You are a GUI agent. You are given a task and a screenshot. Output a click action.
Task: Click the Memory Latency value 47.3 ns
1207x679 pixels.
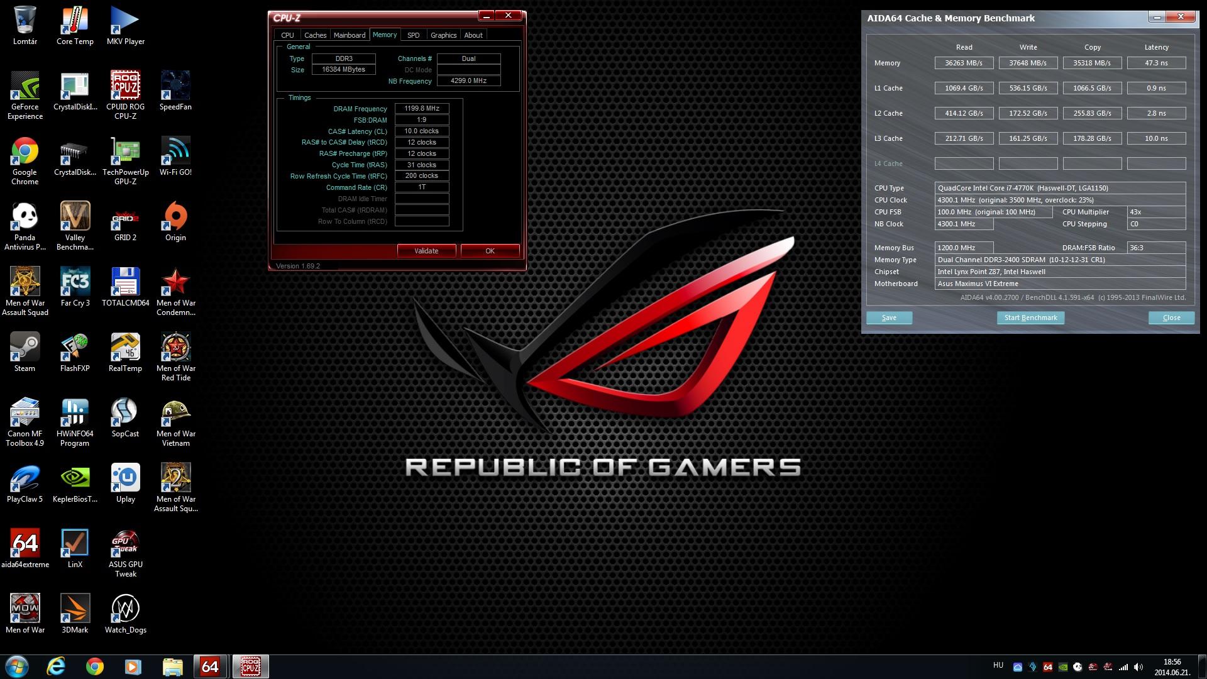[x=1156, y=63]
